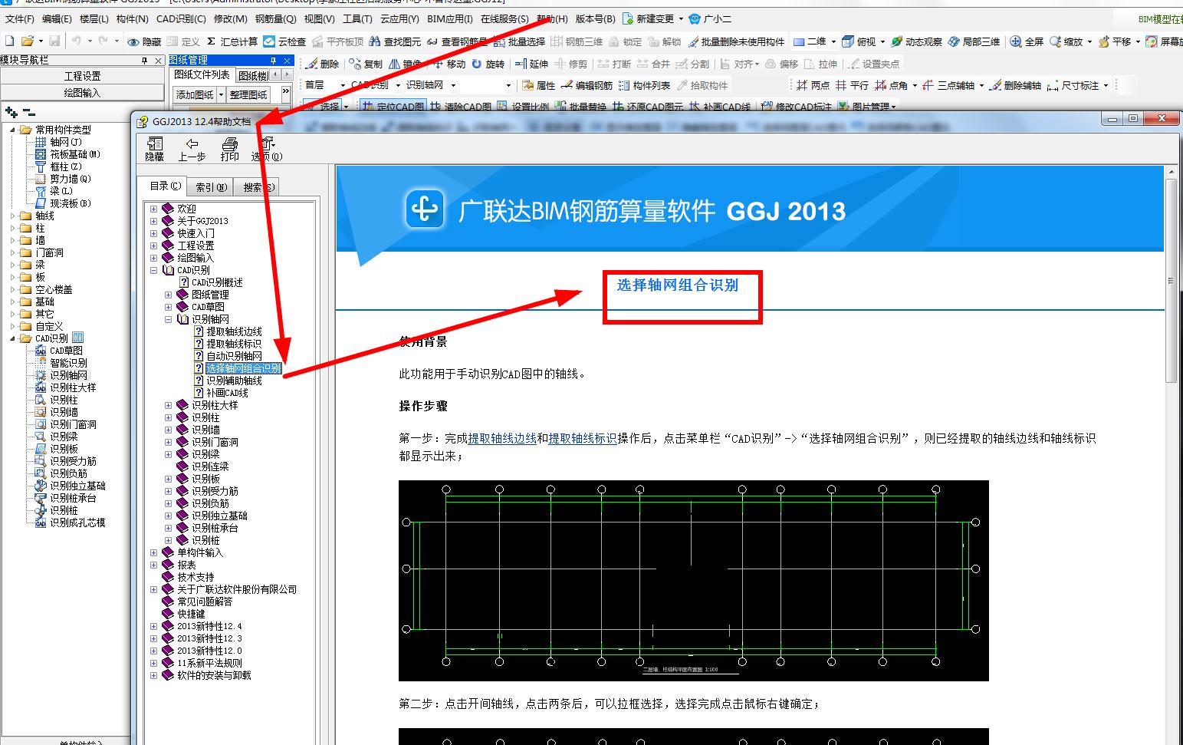Click the 批量删除未使用构件 tool

point(737,41)
